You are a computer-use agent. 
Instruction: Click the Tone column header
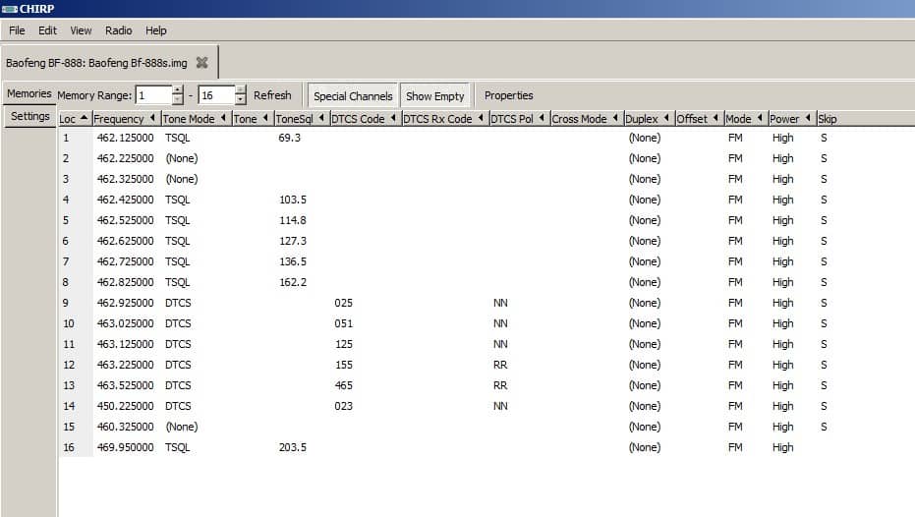(252, 119)
